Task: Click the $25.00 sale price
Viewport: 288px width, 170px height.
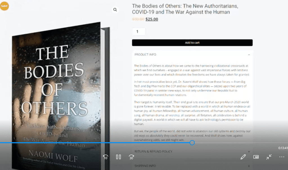Action: (x=152, y=19)
